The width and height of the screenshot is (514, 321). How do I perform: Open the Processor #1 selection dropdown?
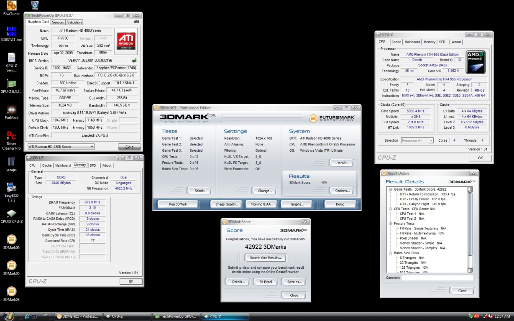(x=417, y=140)
